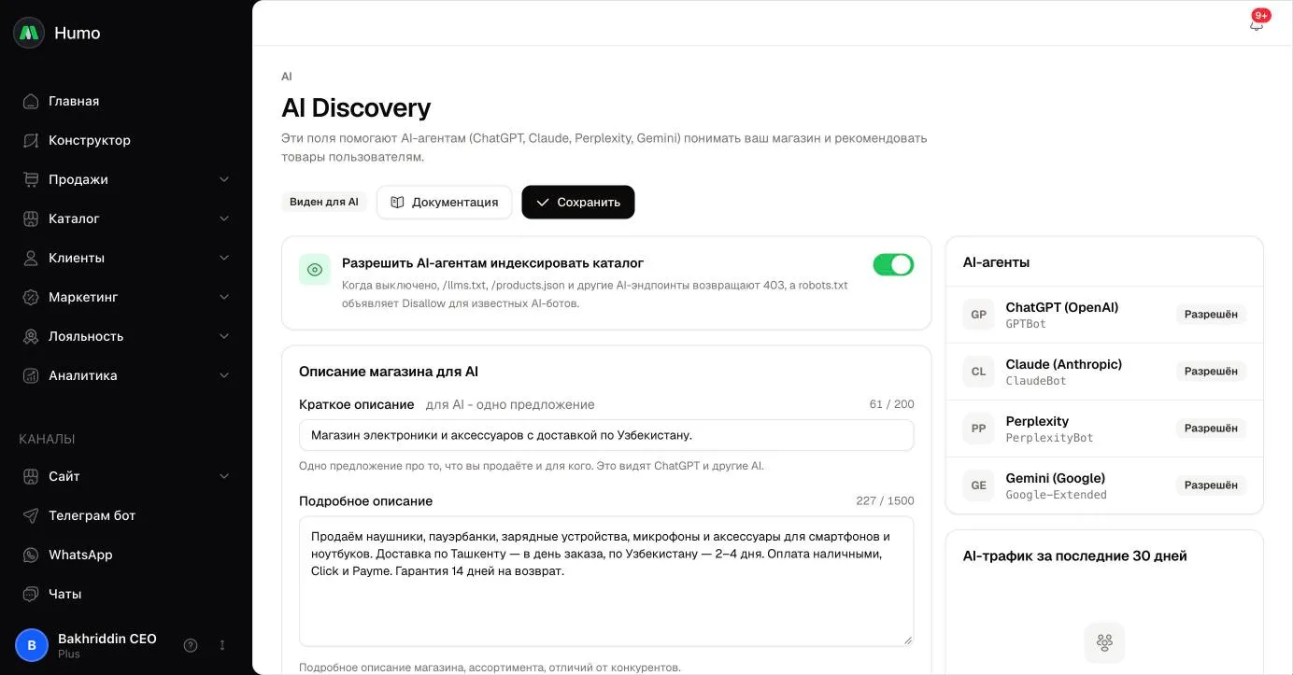Viewport: 1293px width, 675px height.
Task: Click Разрешён status for Gemini
Action: point(1211,485)
